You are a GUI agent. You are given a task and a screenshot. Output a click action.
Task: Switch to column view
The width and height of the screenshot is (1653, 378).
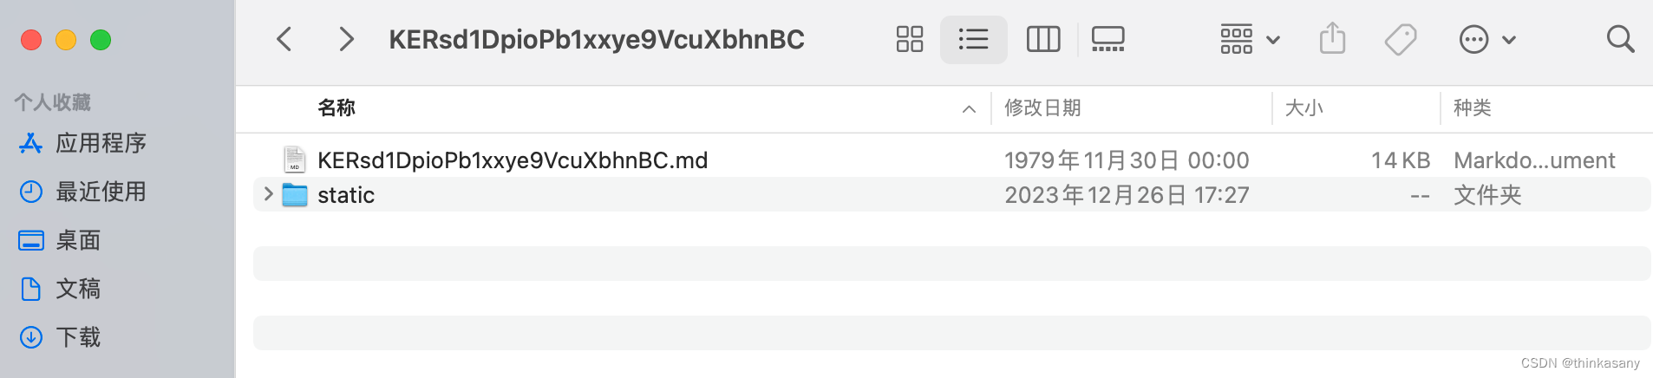tap(1043, 39)
